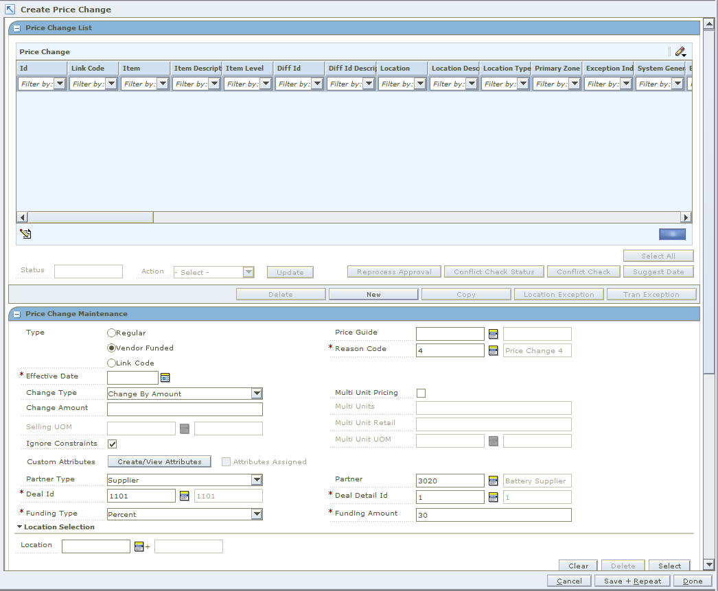Sort by the Exception Ind column header
Viewport: 718px width, 591px height.
click(x=609, y=68)
